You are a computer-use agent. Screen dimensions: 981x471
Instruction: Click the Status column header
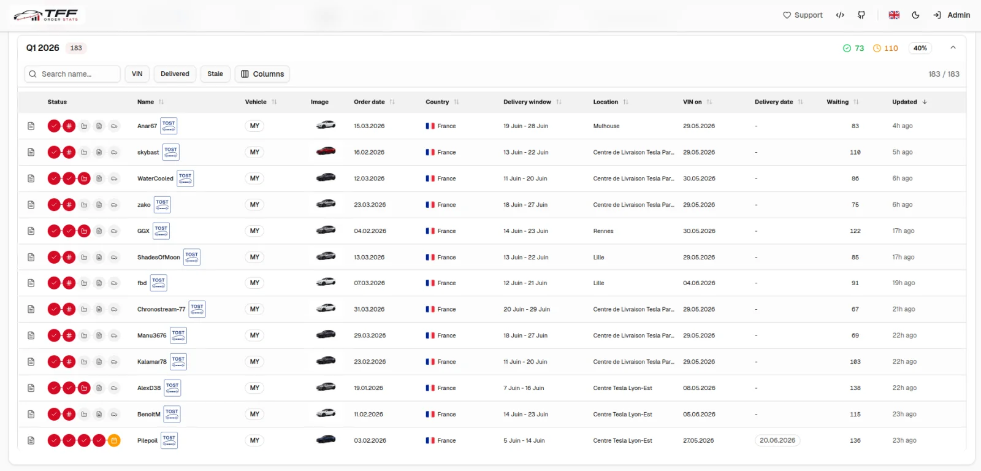pos(57,102)
